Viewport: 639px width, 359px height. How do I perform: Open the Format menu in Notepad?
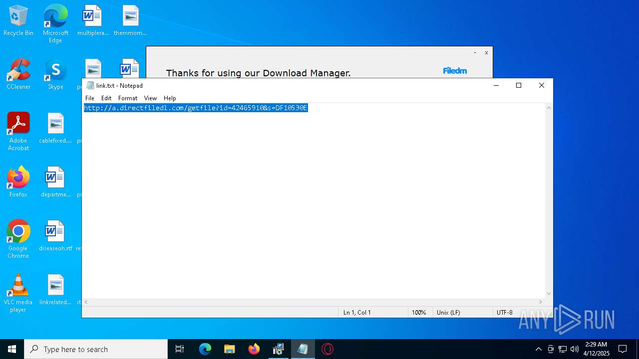tap(128, 98)
